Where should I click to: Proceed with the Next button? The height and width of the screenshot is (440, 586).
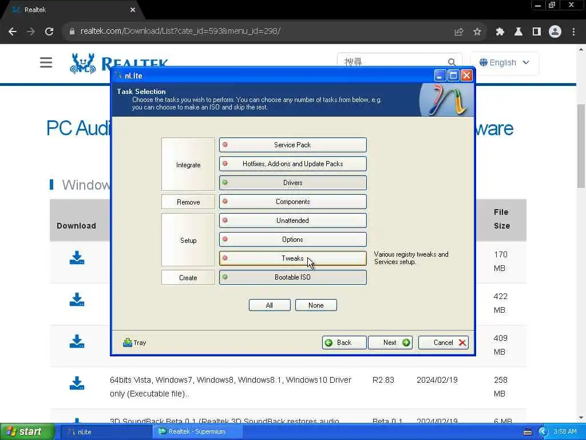390,343
